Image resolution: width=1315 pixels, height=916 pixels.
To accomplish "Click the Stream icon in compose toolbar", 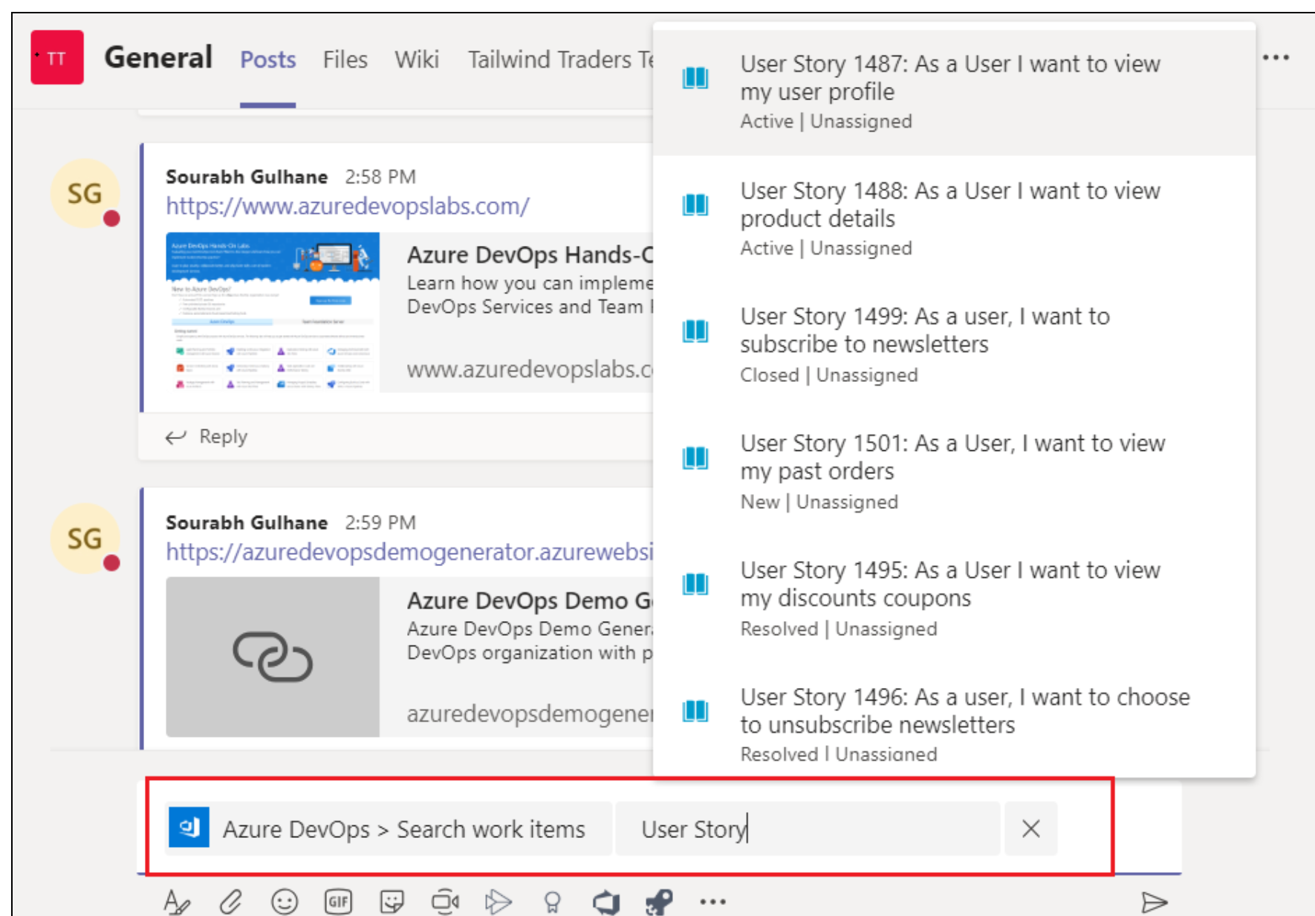I will 499,902.
